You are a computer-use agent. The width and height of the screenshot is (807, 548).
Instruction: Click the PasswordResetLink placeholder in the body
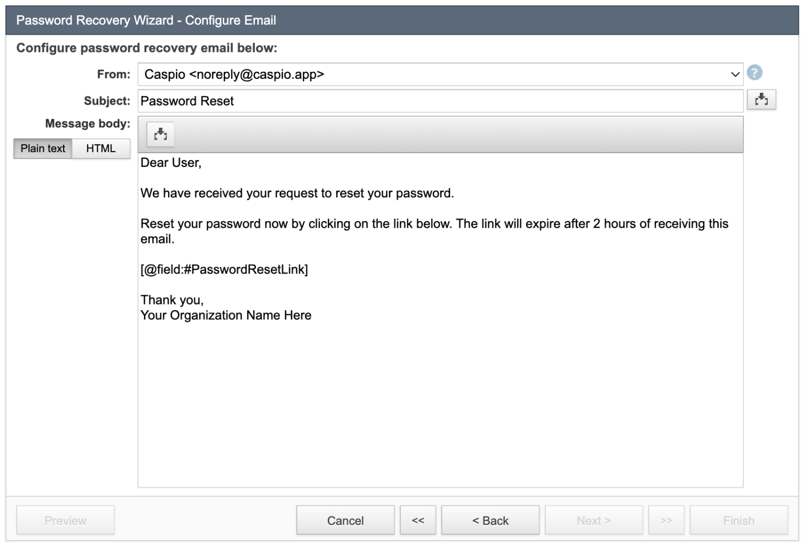click(224, 269)
